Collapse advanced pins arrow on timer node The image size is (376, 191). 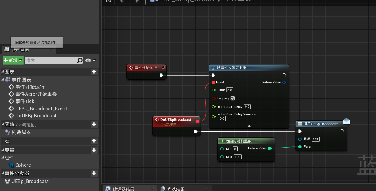pyautogui.click(x=249, y=126)
